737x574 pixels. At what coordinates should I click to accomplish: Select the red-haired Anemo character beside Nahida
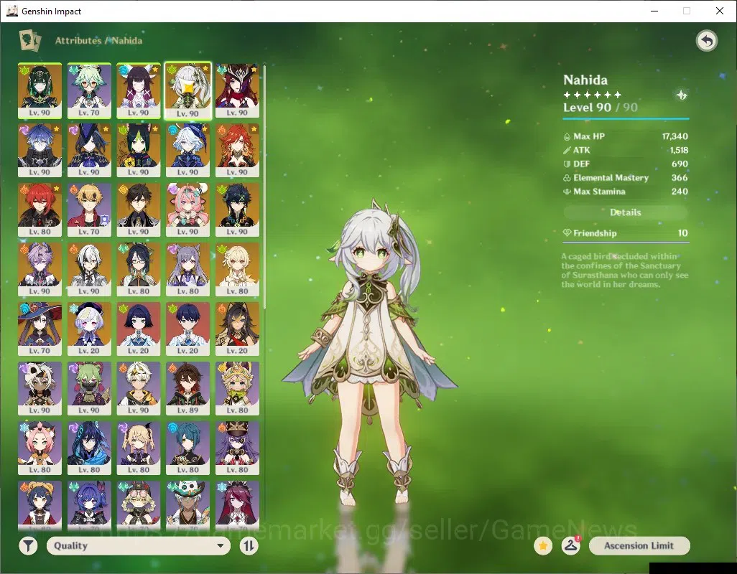click(x=237, y=90)
